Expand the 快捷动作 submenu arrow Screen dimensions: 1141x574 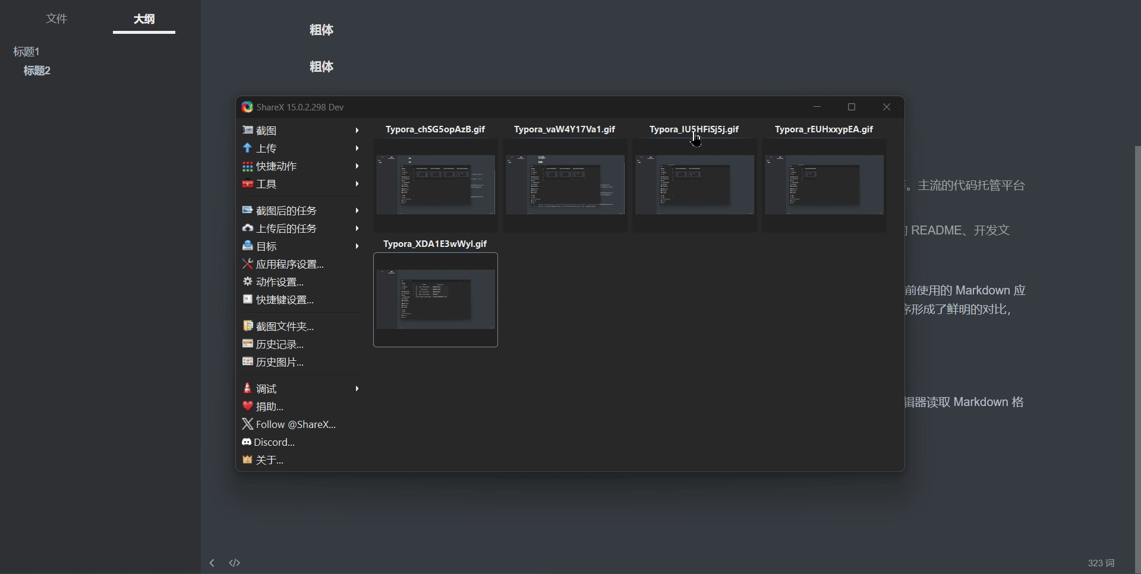point(357,166)
